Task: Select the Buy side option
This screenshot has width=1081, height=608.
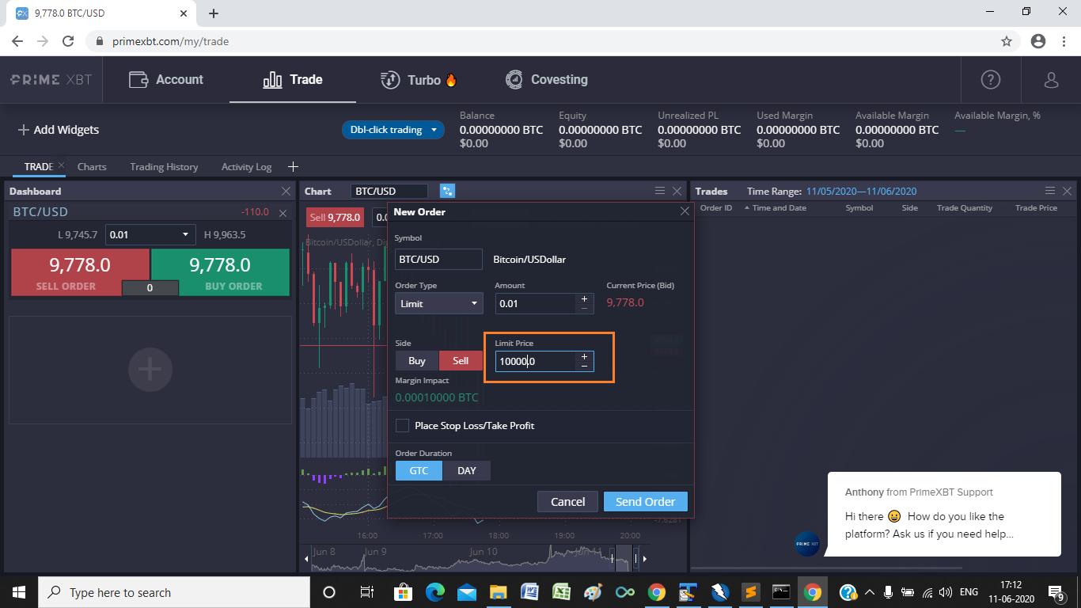Action: (416, 360)
